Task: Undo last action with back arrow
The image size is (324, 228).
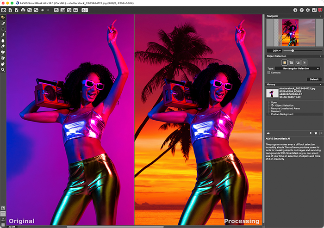Action: 43,10
